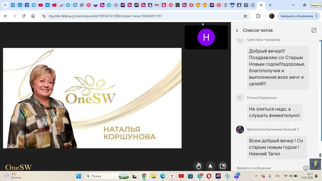Open Валентина Калинина's profile avatar
Viewport: 322px width, 181px height.
240,130
